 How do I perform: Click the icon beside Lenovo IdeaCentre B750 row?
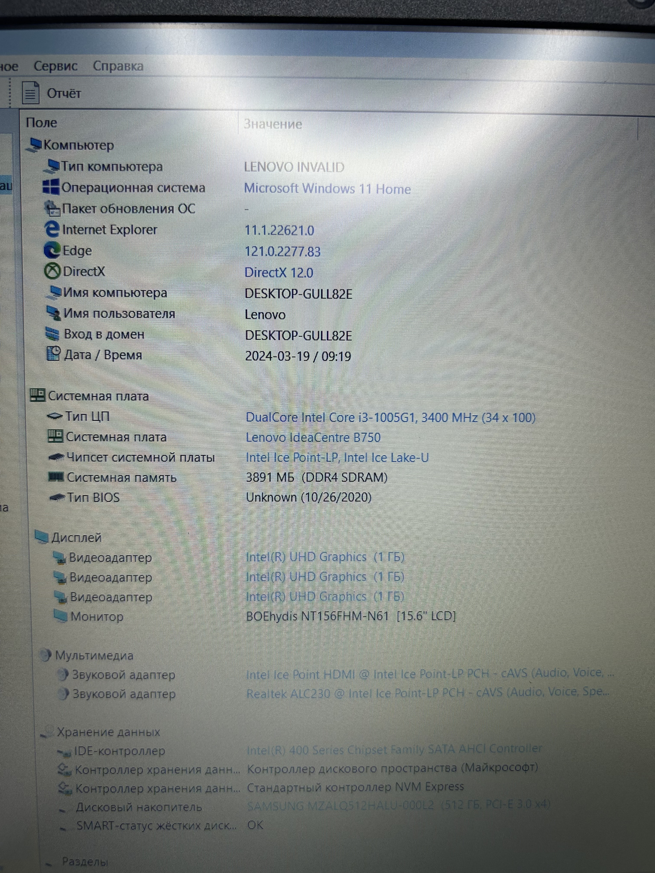point(55,436)
